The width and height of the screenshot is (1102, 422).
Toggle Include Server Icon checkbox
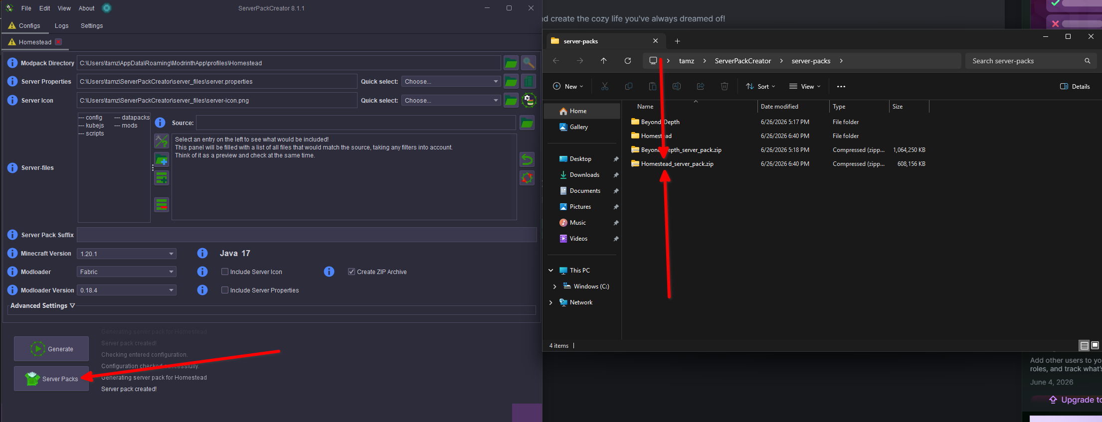pos(225,272)
